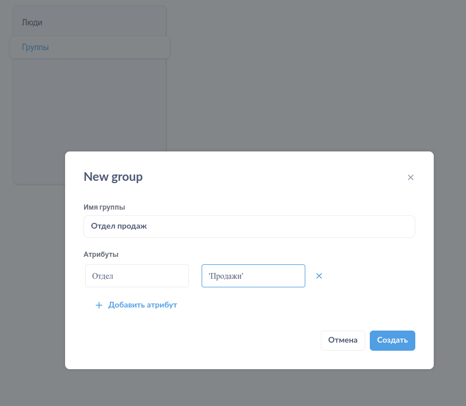Select the Группы sidebar tab
The image size is (466, 406).
tap(90, 47)
